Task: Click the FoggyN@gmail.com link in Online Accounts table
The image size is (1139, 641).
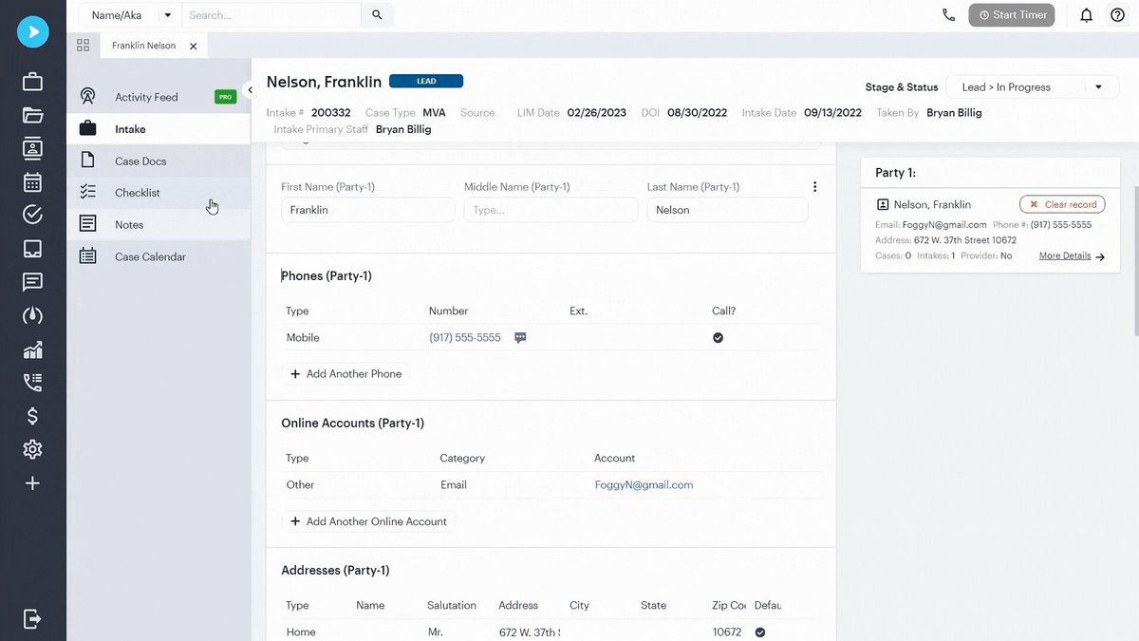Action: pos(644,484)
